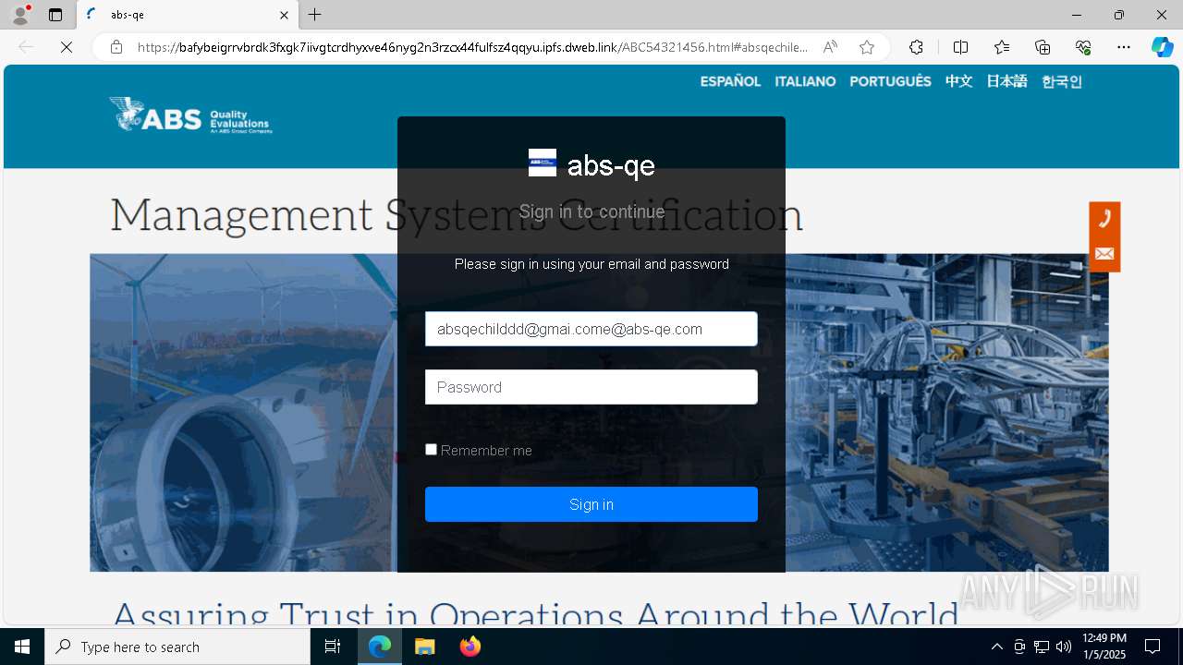Open the tab actions menu icon
This screenshot has height=665, width=1183.
pos(55,15)
